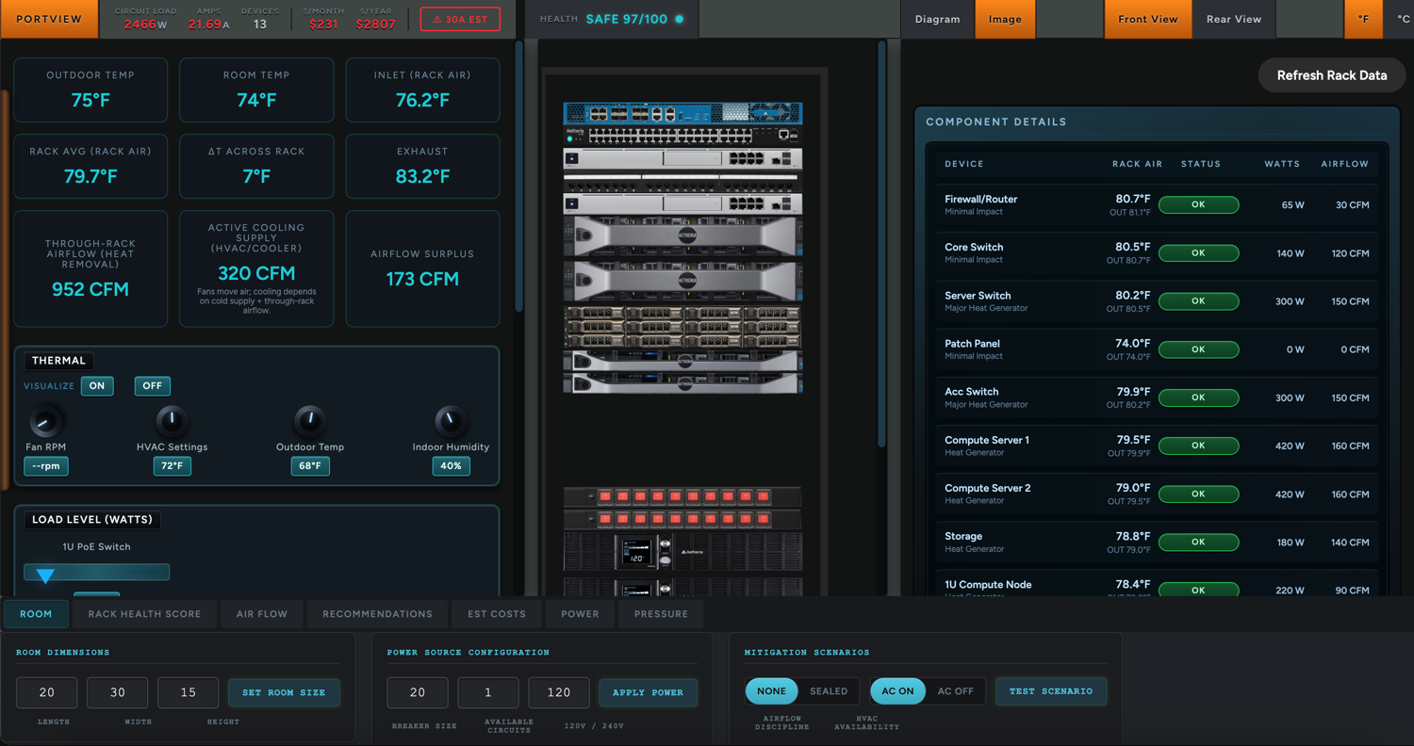Viewport: 1414px width, 746px height.
Task: Turn thermal visualization OFF
Action: point(152,386)
